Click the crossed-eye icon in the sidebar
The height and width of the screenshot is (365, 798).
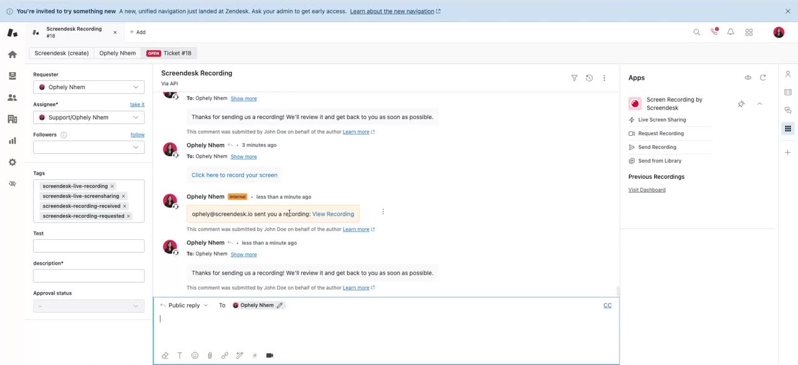12,184
